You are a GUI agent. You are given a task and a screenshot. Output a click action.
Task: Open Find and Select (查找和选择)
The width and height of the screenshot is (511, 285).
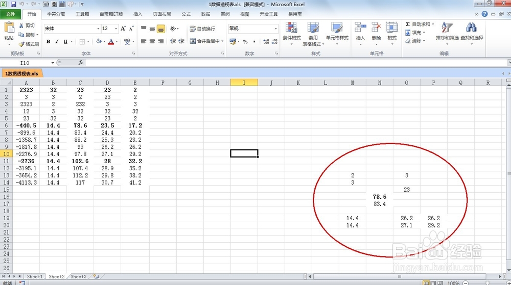[472, 33]
